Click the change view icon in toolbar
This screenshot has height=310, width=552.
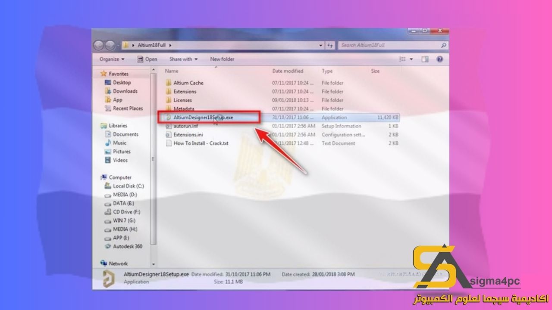pos(402,59)
